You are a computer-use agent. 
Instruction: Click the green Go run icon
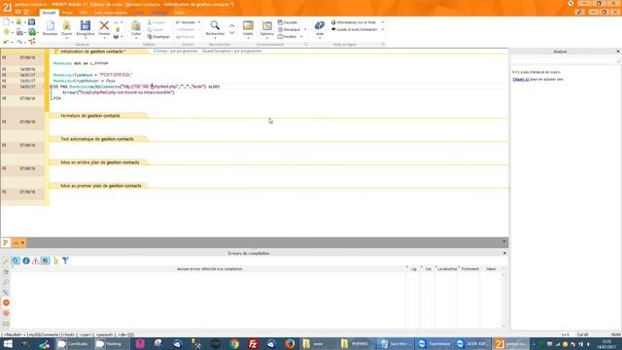32,32
